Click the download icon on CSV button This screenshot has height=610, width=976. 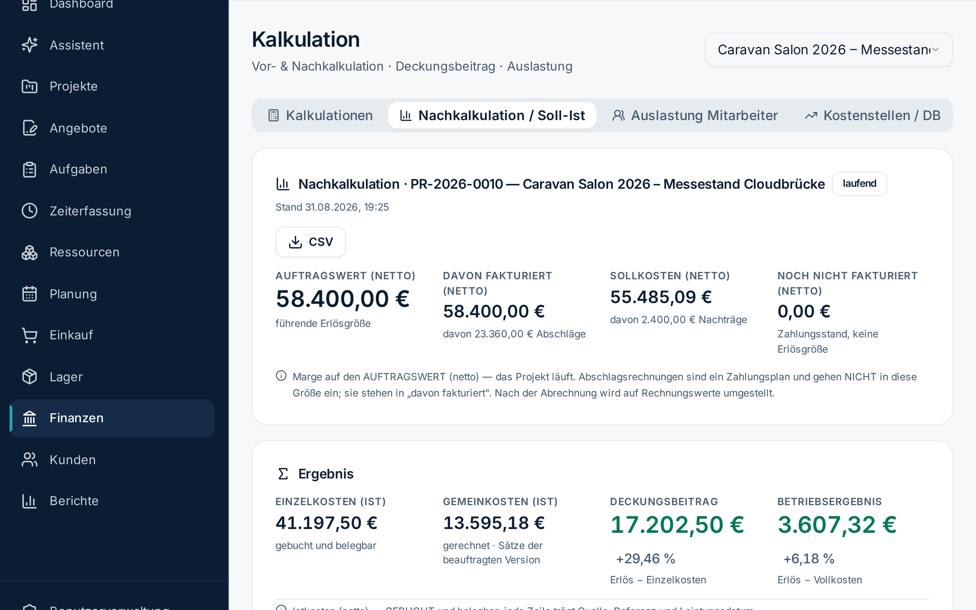pos(295,242)
